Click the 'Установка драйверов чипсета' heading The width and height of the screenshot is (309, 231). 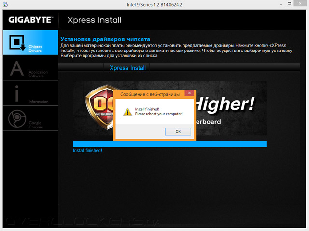tap(105, 39)
